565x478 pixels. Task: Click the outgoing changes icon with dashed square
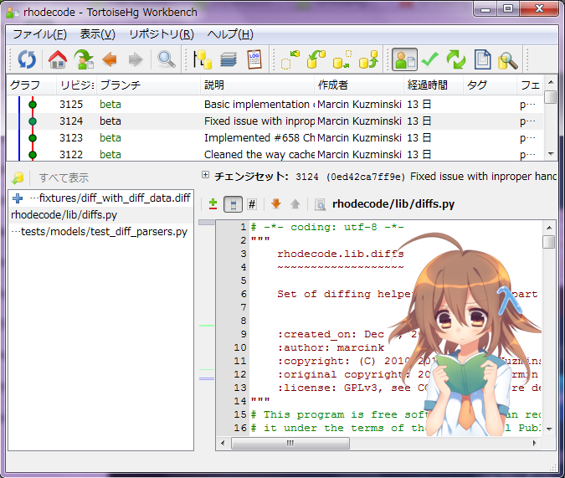[x=342, y=59]
